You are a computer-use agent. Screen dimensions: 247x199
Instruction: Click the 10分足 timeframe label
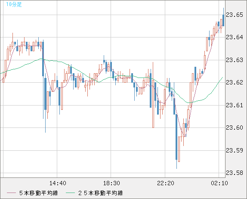click(14, 4)
